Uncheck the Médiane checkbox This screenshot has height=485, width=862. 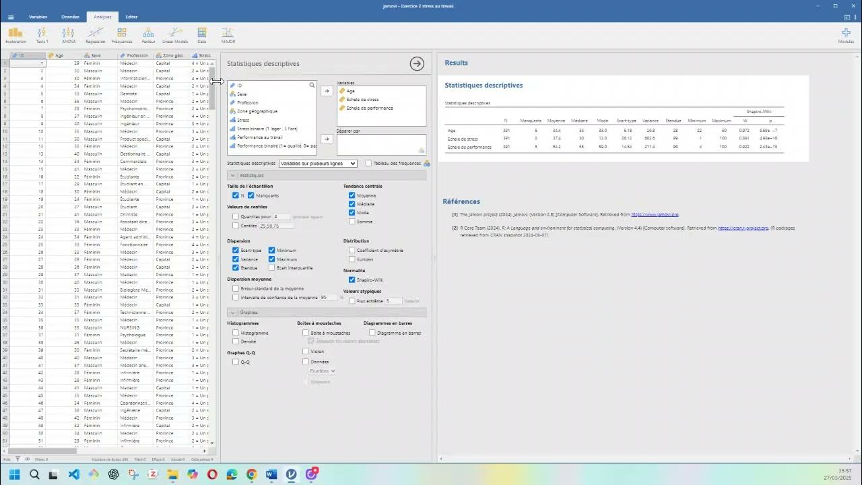pyautogui.click(x=352, y=204)
